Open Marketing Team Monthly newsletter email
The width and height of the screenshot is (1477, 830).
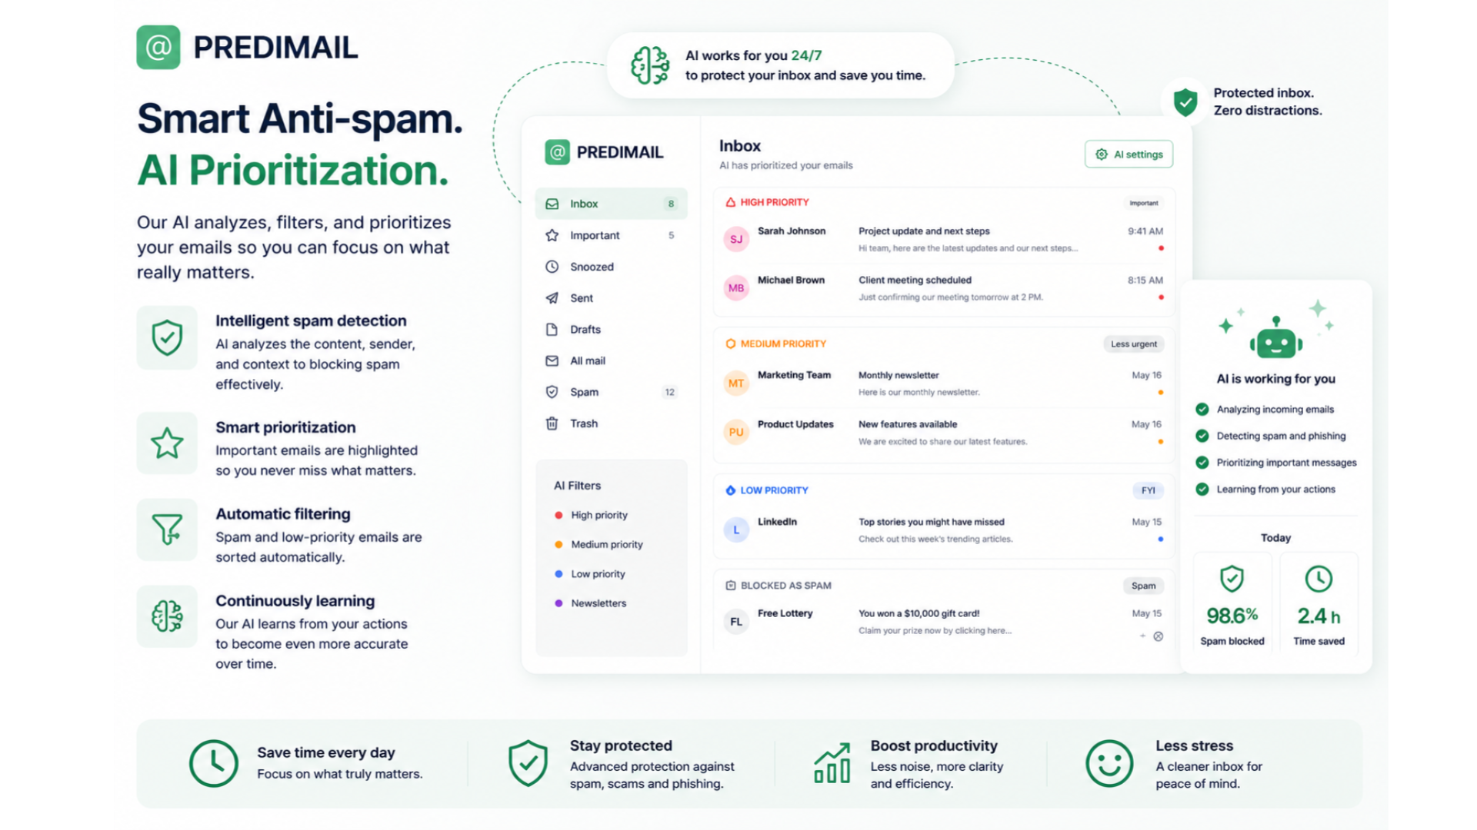[x=944, y=383]
